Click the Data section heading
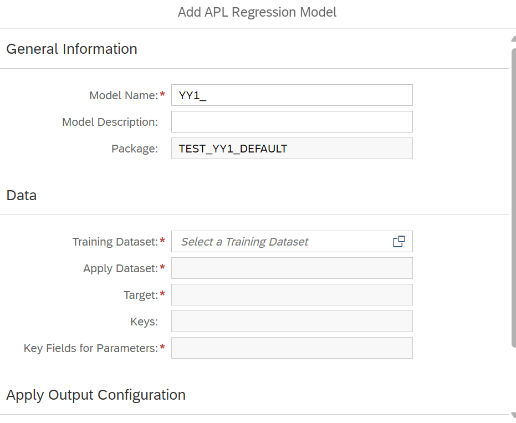 coord(22,195)
